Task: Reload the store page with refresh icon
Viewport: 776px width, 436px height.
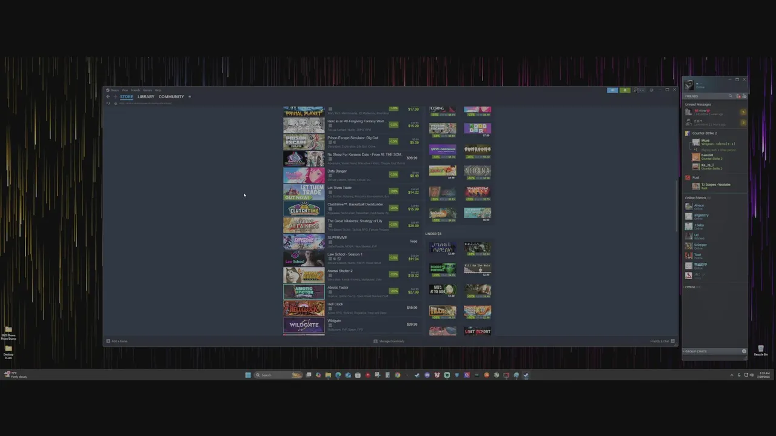Action: click(x=109, y=104)
